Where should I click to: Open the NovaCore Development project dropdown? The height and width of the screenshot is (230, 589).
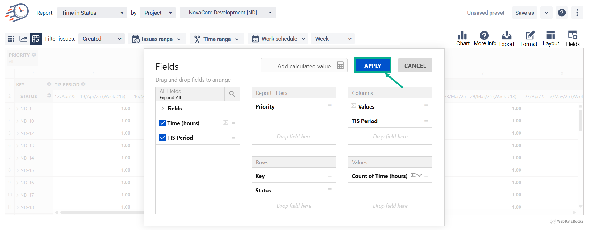(x=228, y=13)
